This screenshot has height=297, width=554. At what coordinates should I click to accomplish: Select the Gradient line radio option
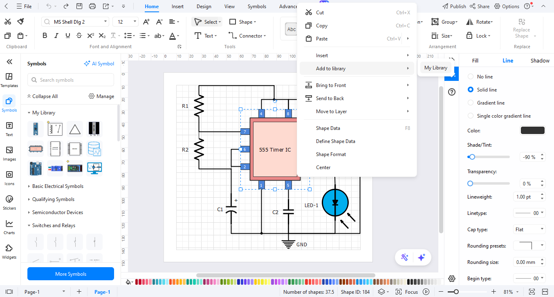pos(471,103)
